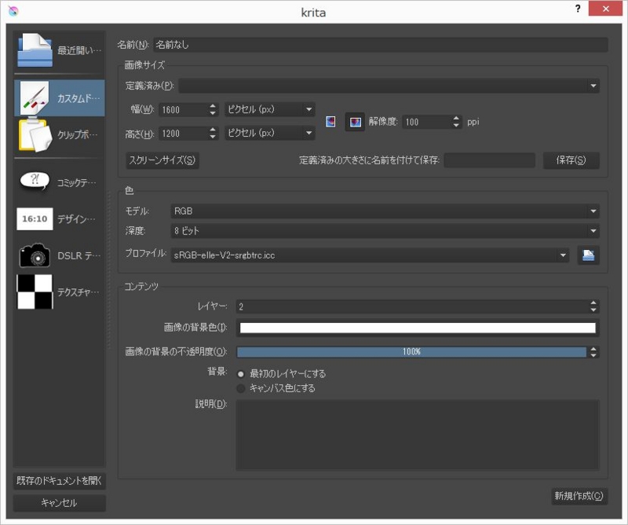
Task: Decrease the background opacity stepper
Action: click(593, 355)
